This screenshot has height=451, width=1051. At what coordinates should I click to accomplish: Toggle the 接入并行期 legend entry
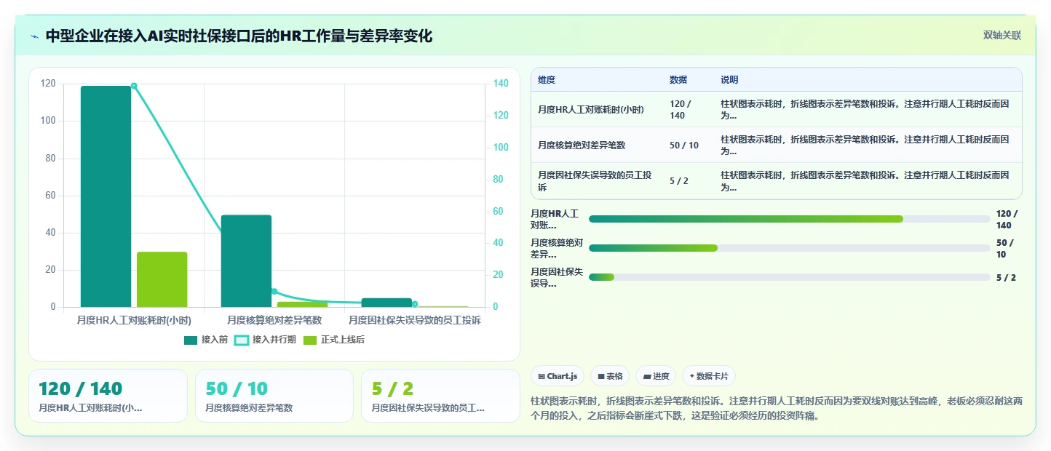[x=265, y=340]
